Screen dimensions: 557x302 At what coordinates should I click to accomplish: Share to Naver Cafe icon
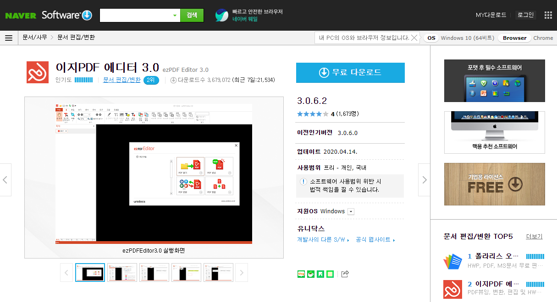coord(311,274)
